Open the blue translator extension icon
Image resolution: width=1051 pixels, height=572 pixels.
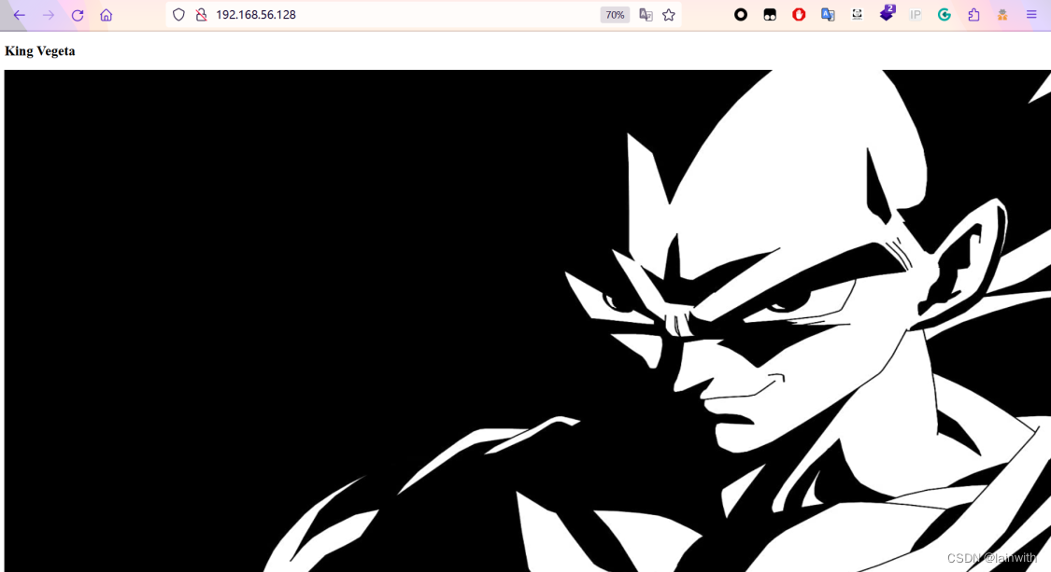click(828, 15)
